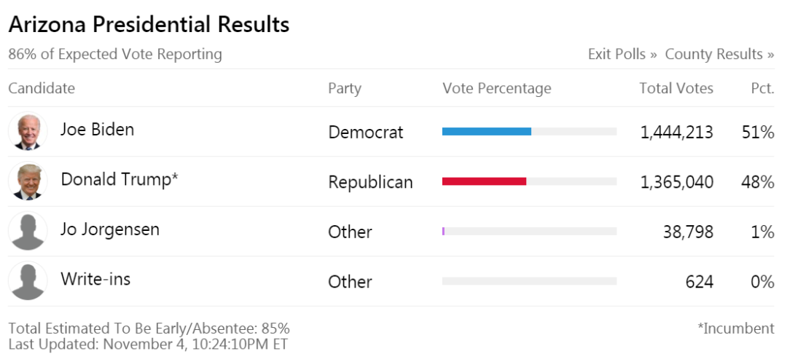Click the Pct. column header
This screenshot has width=787, height=362.
pyautogui.click(x=762, y=89)
